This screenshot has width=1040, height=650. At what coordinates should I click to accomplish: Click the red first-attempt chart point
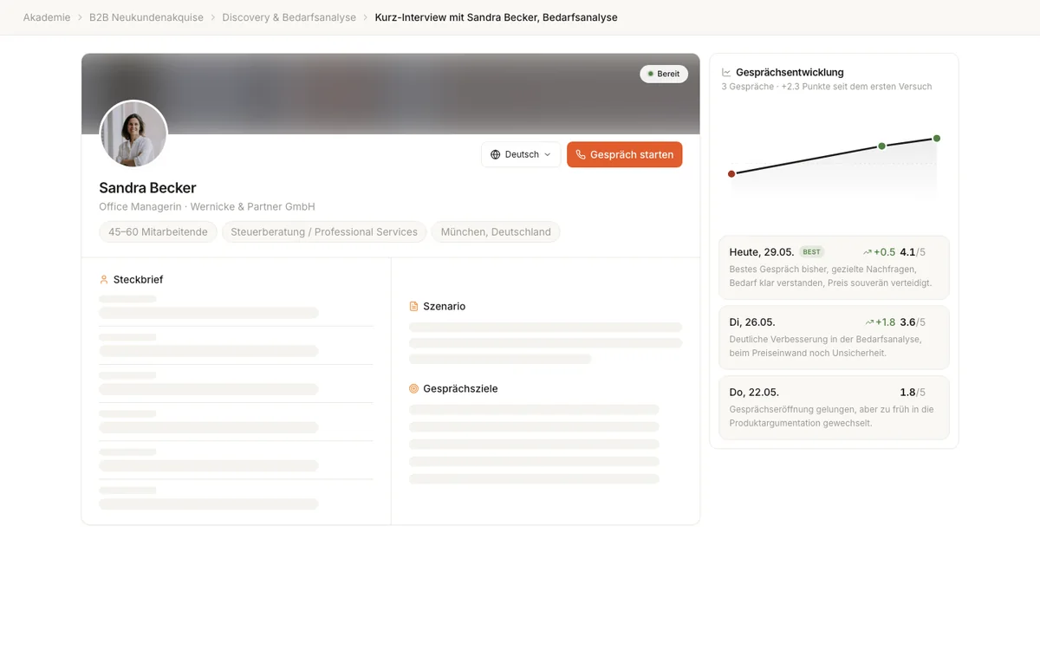tap(731, 174)
